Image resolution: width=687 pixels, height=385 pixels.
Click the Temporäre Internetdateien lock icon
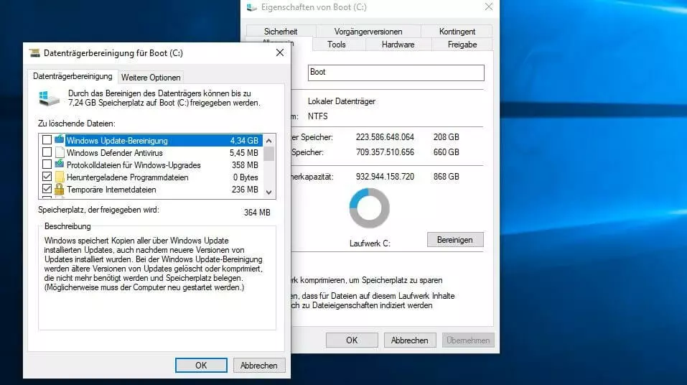(59, 189)
